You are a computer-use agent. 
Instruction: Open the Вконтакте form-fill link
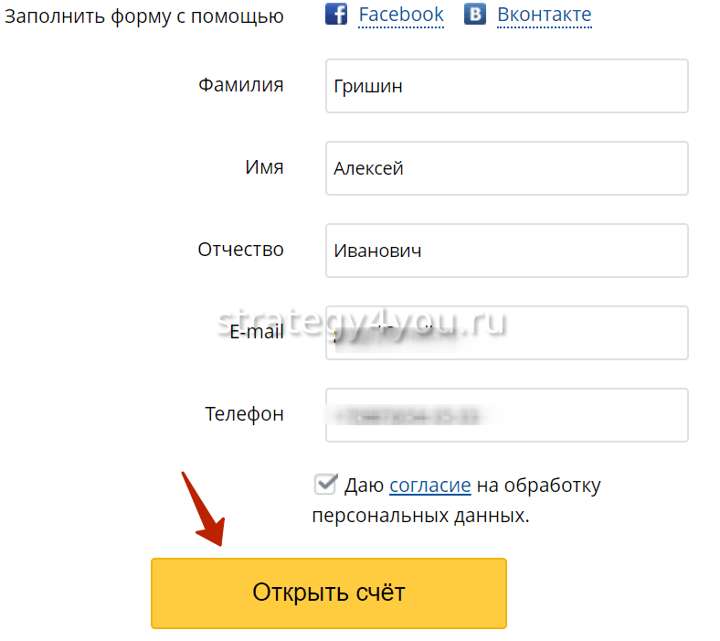544,15
